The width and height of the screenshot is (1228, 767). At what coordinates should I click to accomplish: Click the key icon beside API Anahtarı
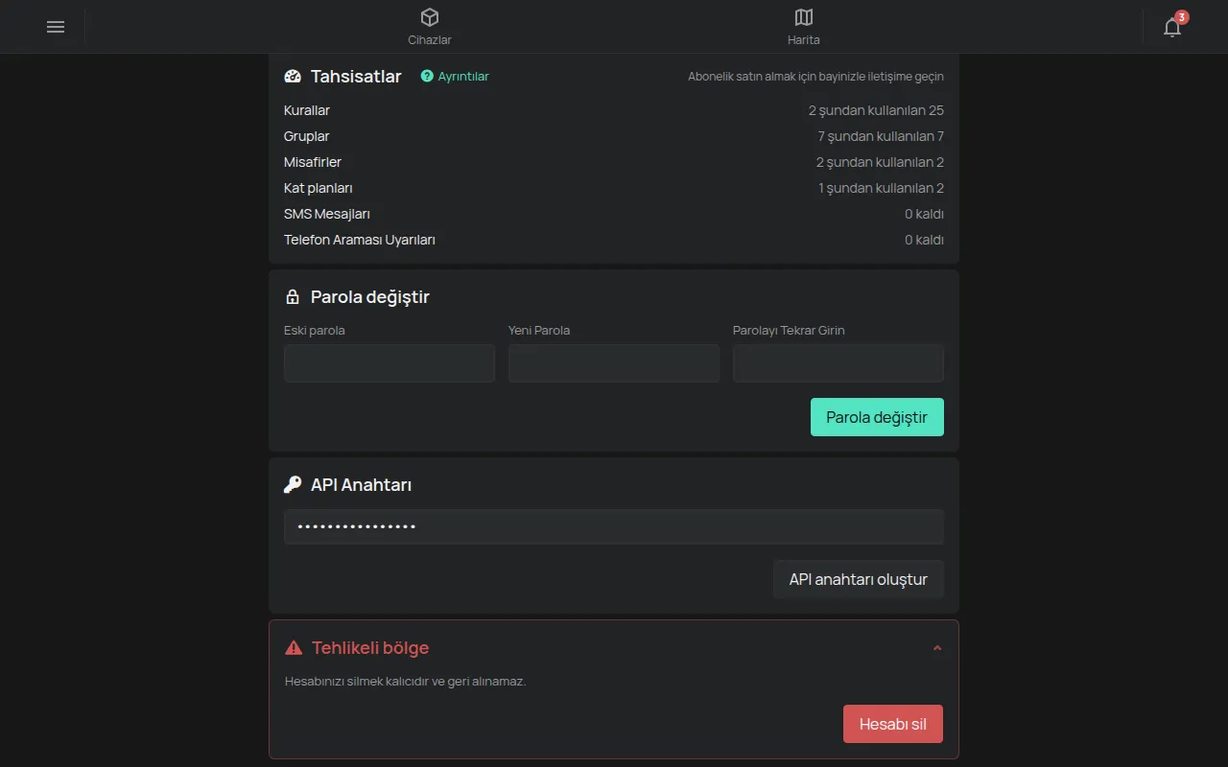293,485
